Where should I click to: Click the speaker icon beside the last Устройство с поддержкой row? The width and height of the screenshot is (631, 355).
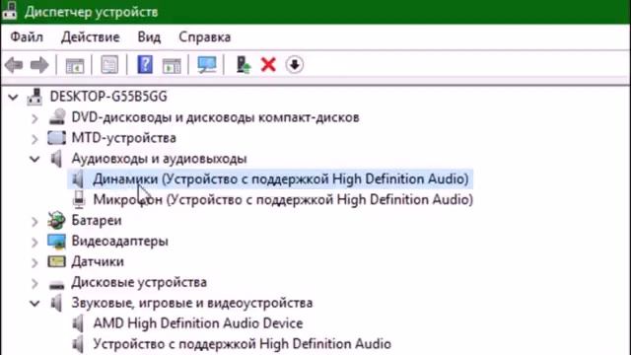(x=78, y=344)
